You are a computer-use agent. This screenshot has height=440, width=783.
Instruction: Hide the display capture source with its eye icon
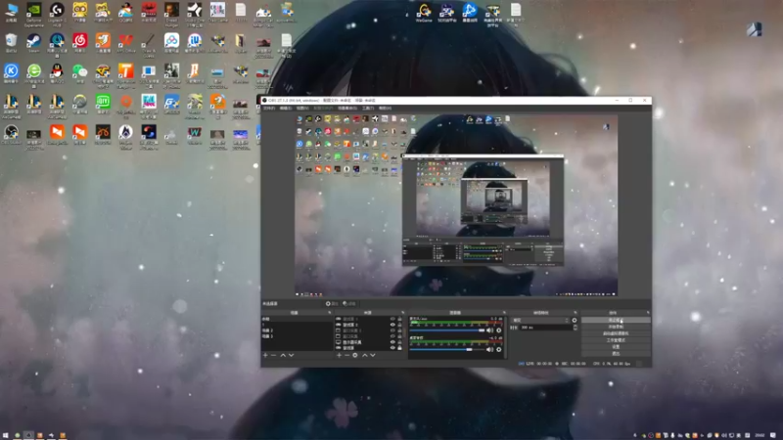tap(392, 342)
